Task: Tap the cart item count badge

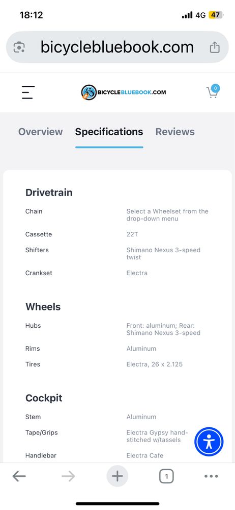Action: [x=216, y=88]
